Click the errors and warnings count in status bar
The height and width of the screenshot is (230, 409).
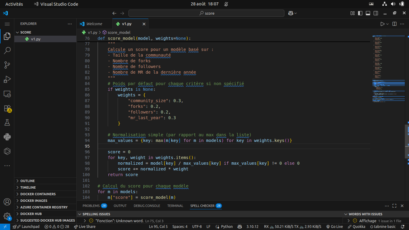pos(57,227)
